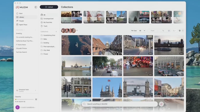Click the Library book icon
Screen dimensions: 200x112
coord(17,17)
